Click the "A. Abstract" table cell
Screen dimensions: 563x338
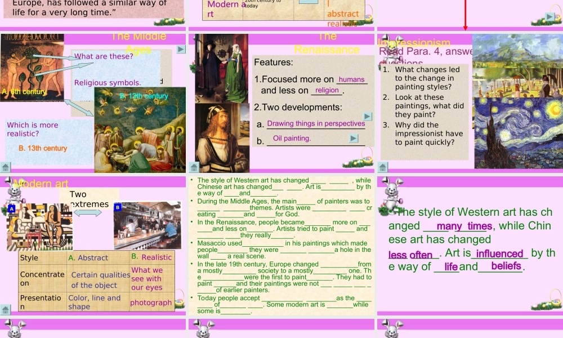tap(98, 257)
